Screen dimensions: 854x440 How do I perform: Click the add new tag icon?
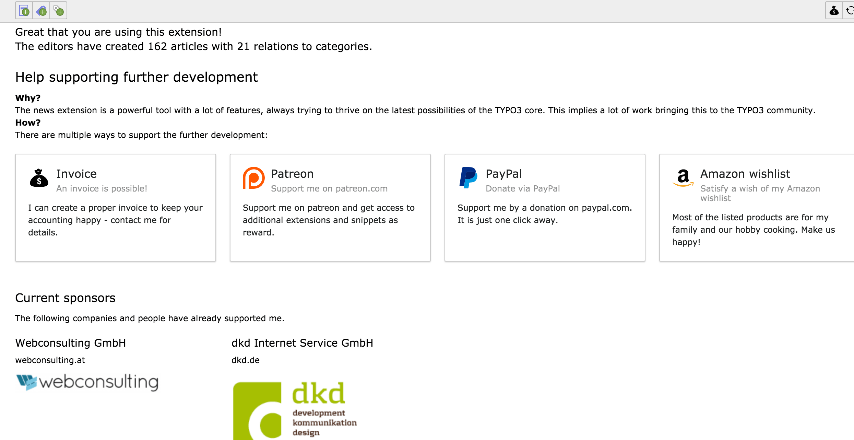click(x=58, y=11)
